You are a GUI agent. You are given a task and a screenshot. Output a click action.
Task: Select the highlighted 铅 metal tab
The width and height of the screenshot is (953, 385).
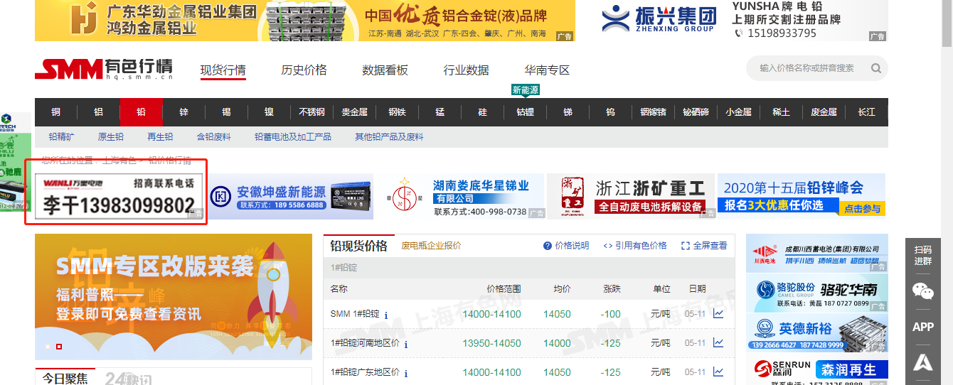coord(142,112)
